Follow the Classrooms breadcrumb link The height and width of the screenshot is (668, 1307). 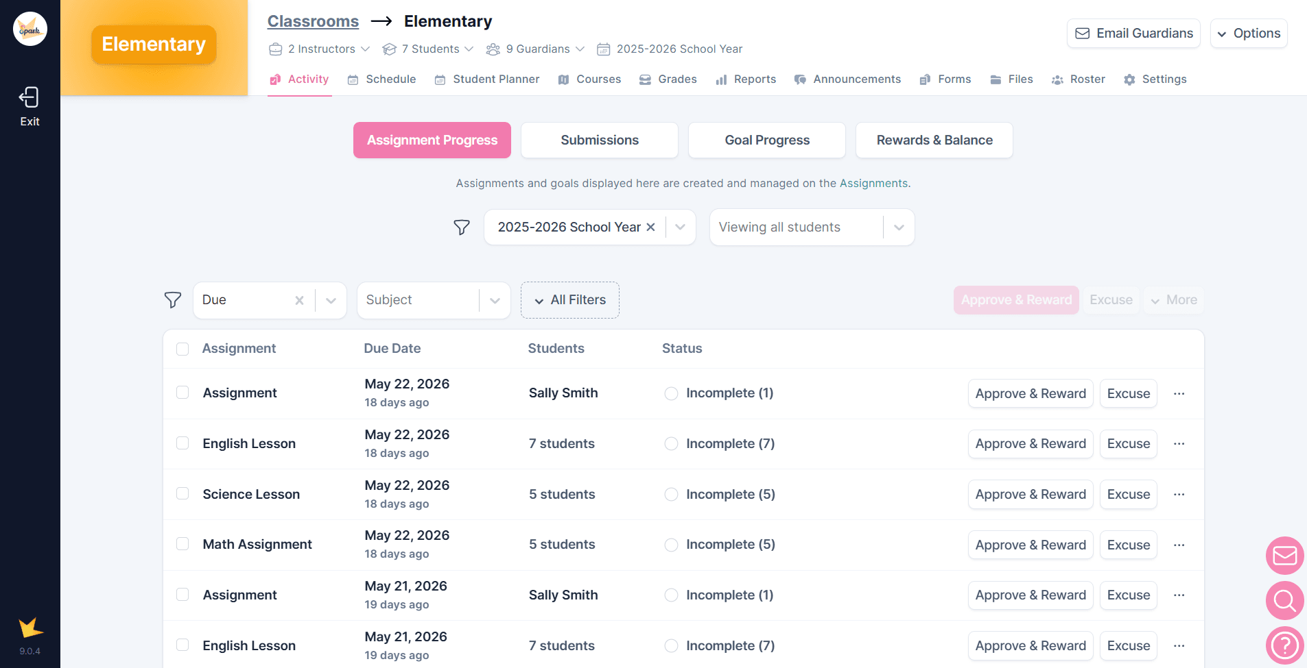[313, 21]
